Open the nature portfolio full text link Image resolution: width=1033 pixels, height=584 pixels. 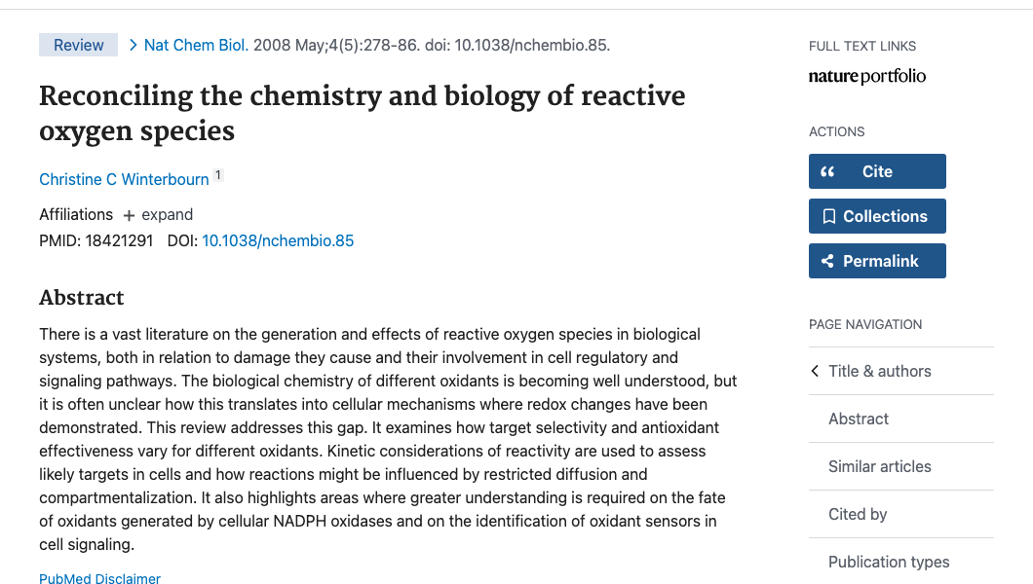(866, 76)
